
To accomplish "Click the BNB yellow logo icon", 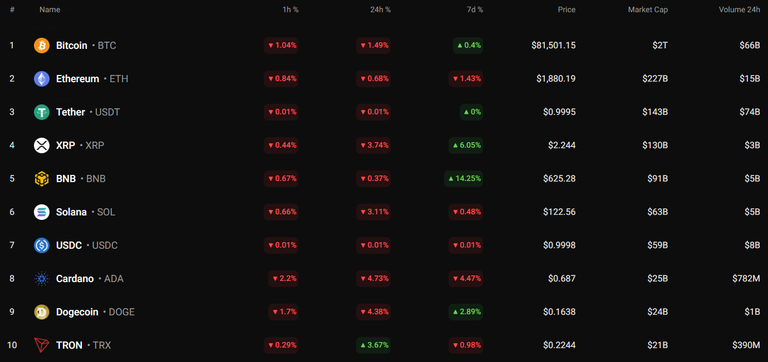I will pyautogui.click(x=42, y=179).
